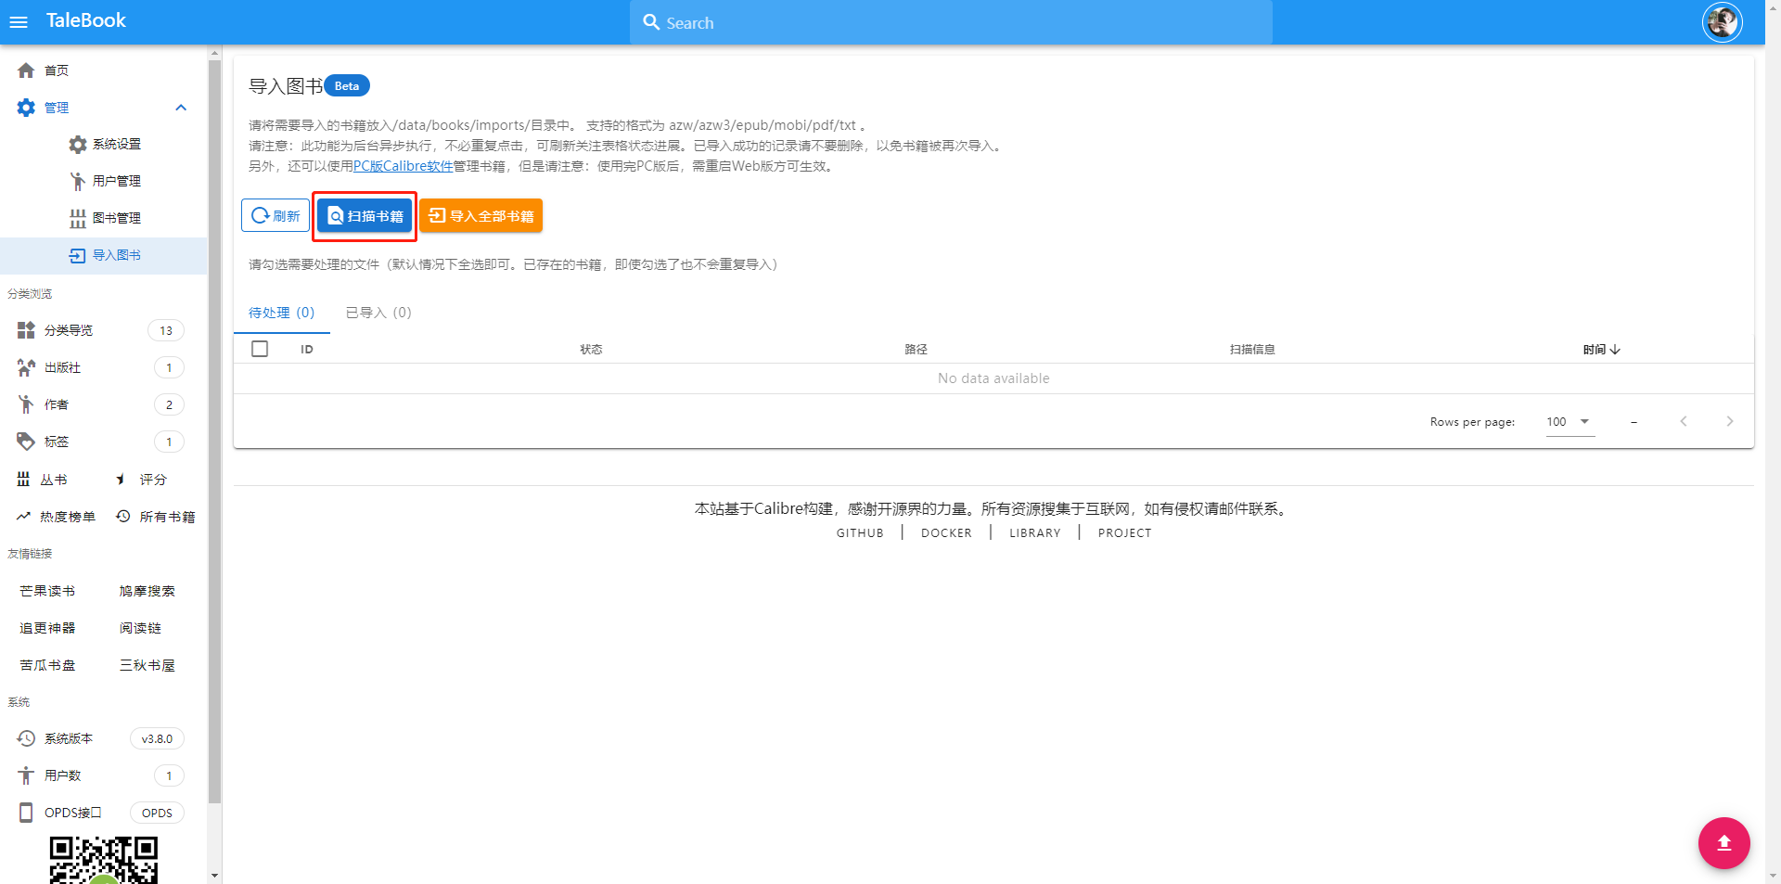Screen dimensions: 1781x884
Task: Open 分类导览 menu item
Action: point(103,330)
